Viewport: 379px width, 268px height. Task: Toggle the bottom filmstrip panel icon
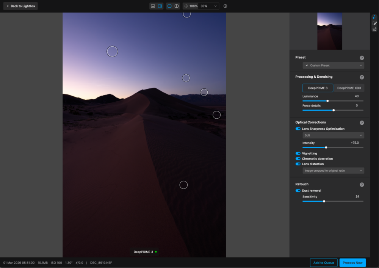[153, 6]
